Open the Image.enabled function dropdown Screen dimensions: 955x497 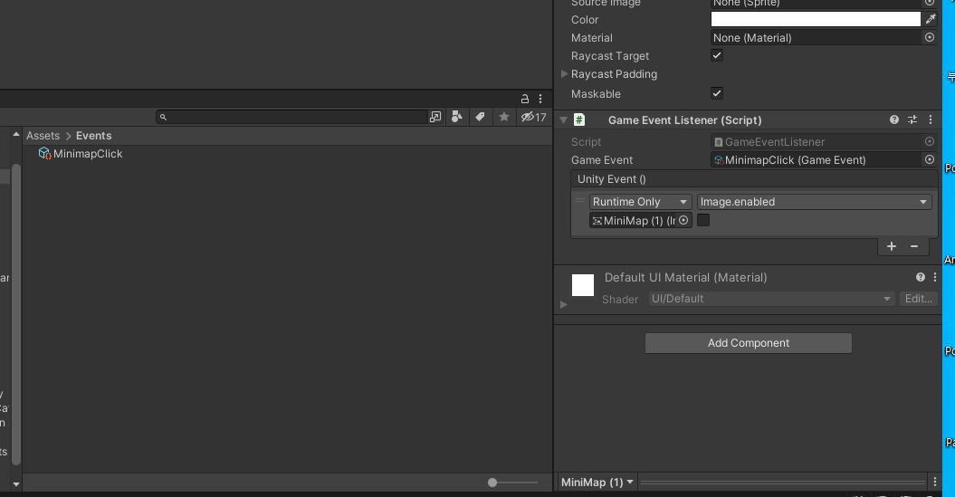(815, 202)
